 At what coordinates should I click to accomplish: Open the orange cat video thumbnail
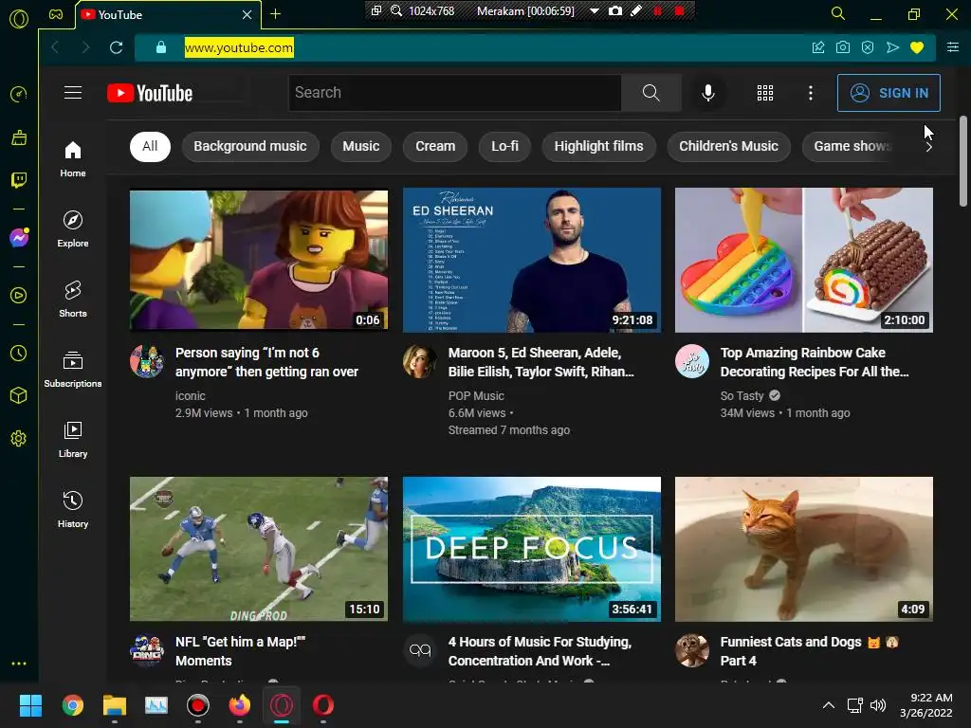[804, 549]
